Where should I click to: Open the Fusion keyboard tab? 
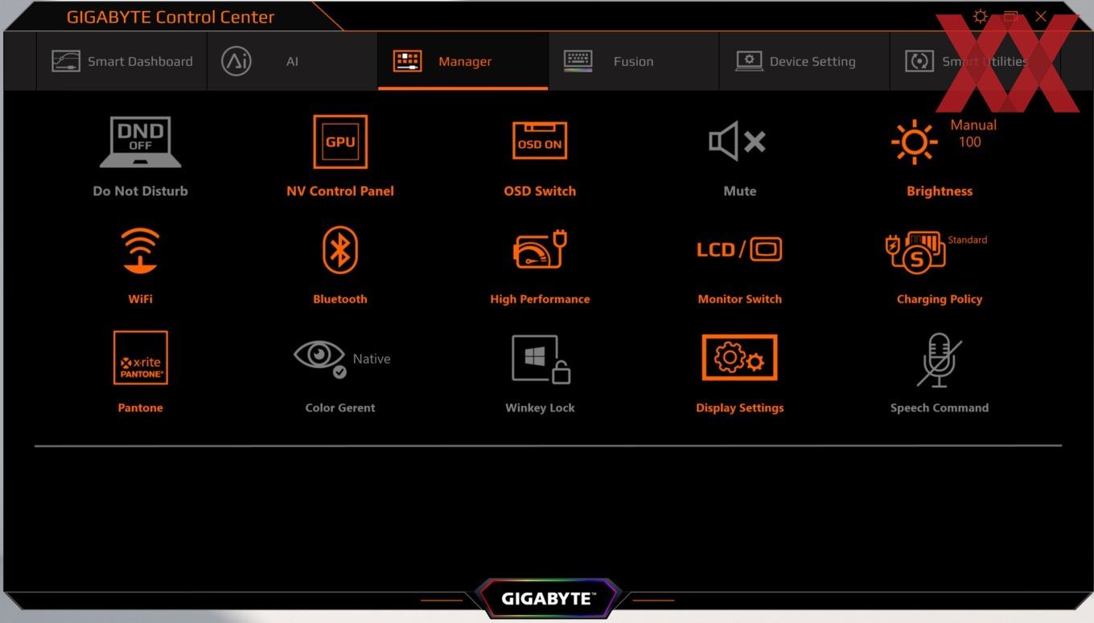[633, 61]
